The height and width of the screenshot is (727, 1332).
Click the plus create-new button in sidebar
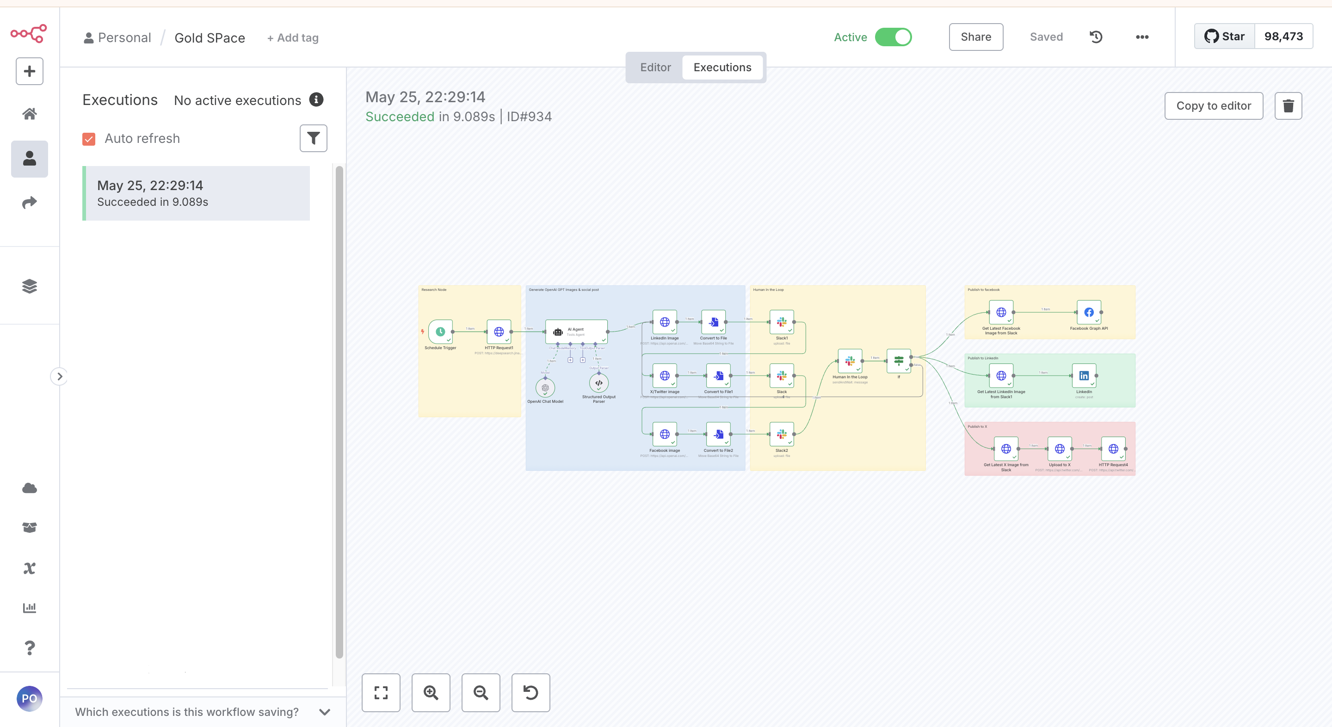point(30,71)
